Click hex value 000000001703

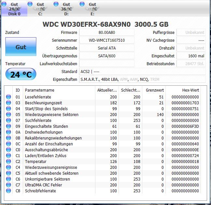point(185,103)
